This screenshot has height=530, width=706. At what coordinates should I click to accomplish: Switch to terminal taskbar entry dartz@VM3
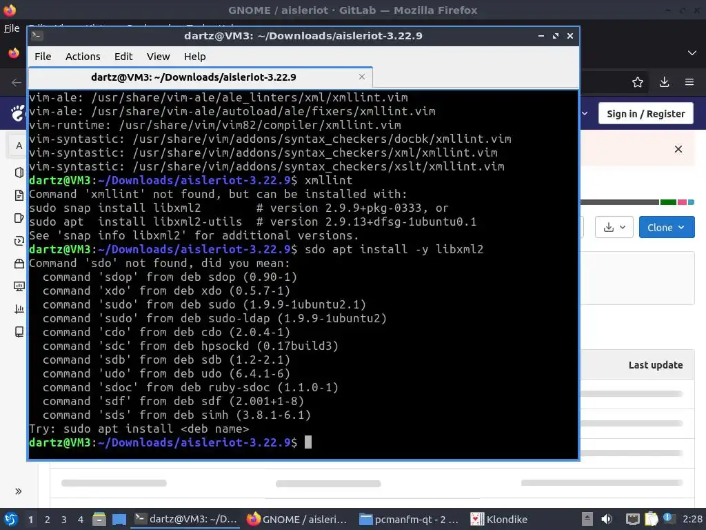click(x=186, y=519)
